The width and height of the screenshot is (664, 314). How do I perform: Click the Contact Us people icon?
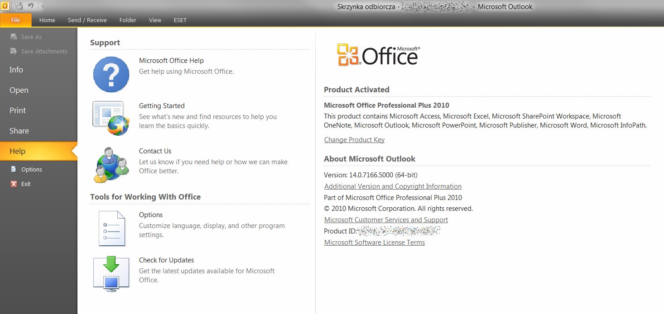point(111,165)
